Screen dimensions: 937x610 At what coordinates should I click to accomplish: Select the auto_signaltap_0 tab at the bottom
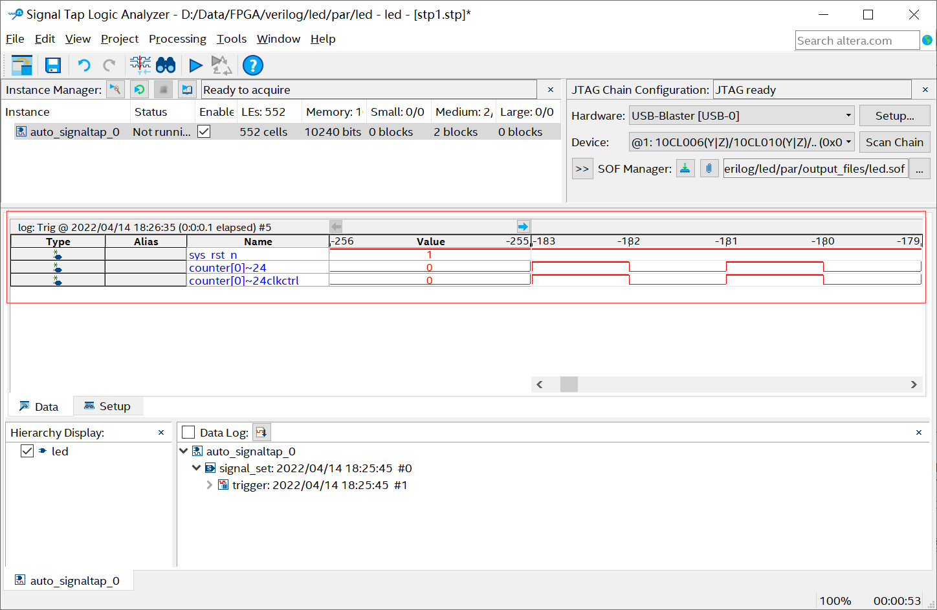[x=67, y=580]
